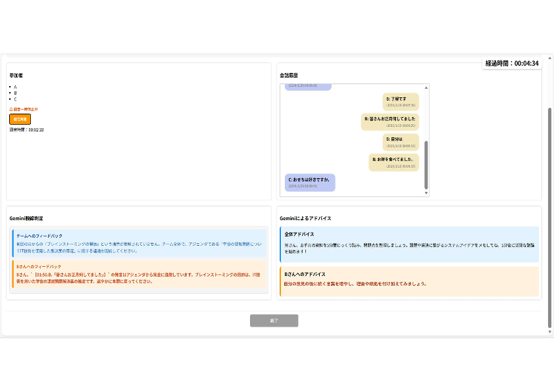Click the chat history scroll down arrow

426,193
